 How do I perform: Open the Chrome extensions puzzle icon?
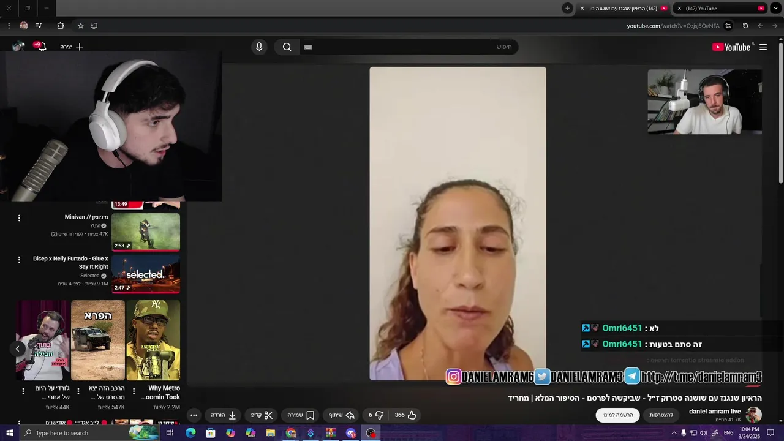tap(60, 26)
